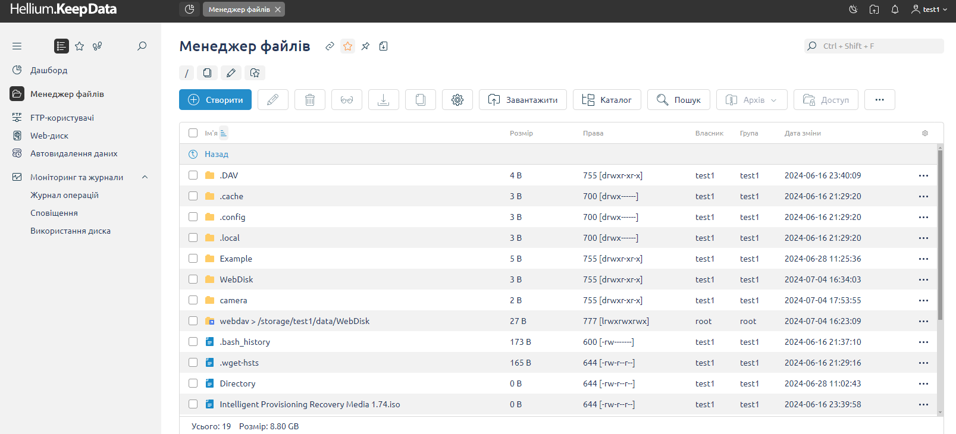This screenshot has height=434, width=956.
Task: Open table column settings gear
Action: (x=925, y=133)
